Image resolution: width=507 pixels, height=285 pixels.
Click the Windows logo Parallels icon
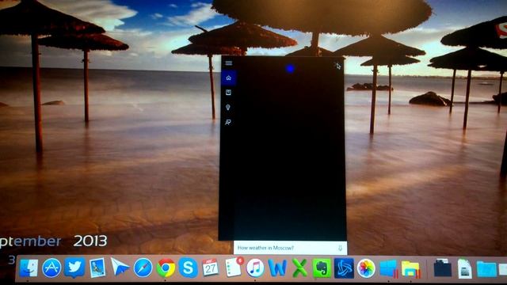[388, 268]
